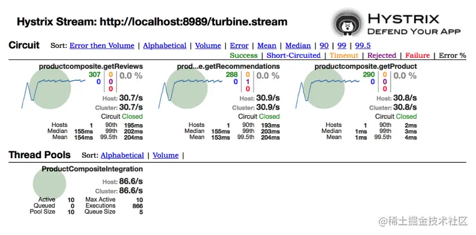The height and width of the screenshot is (235, 476).
Task: Click getProduct 90th value 2ms
Action: pos(411,126)
